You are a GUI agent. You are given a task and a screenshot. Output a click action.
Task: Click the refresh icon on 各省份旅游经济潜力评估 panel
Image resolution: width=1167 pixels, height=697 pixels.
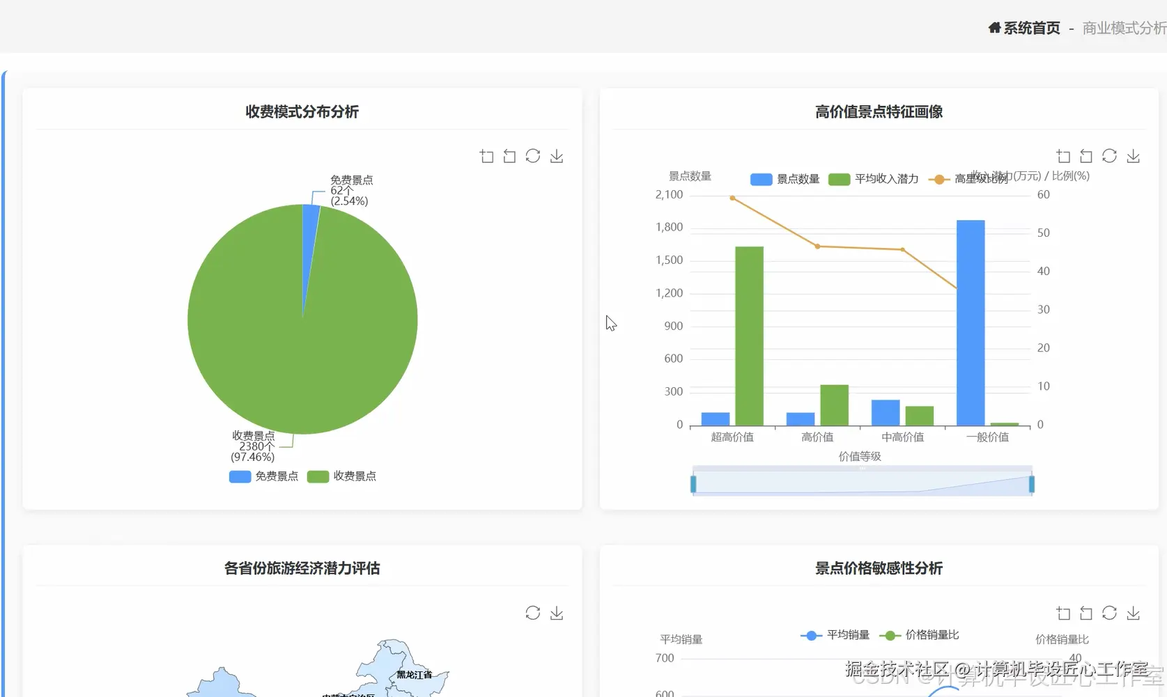[x=533, y=613]
